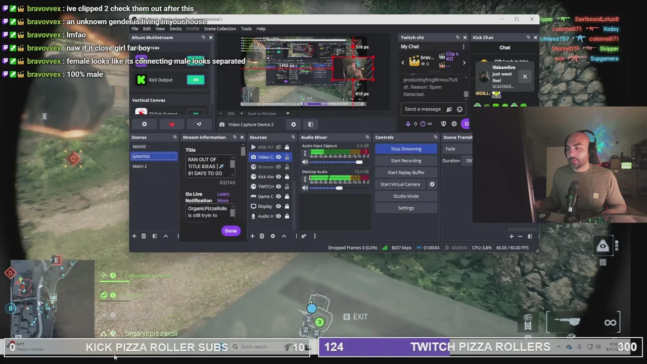Mute Desktop Audio speaker icon
647x364 pixels.
[x=305, y=188]
